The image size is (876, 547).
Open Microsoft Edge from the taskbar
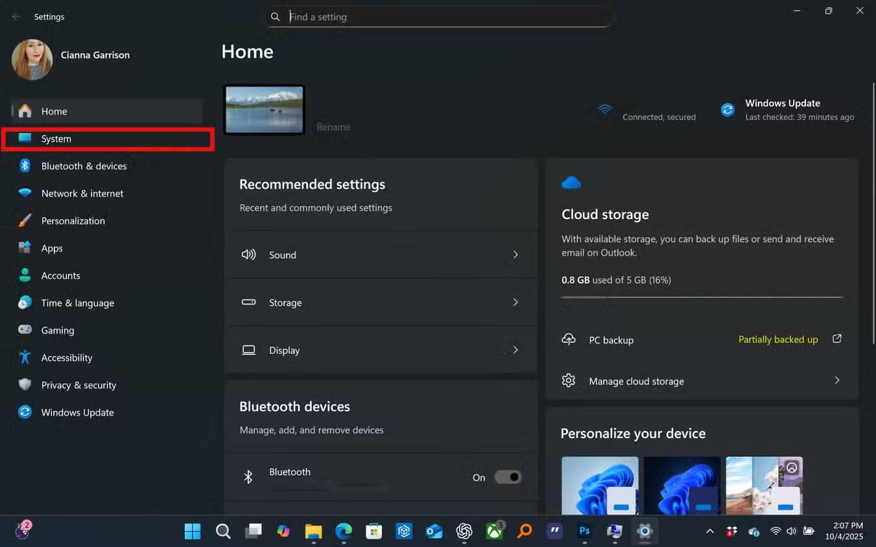343,531
